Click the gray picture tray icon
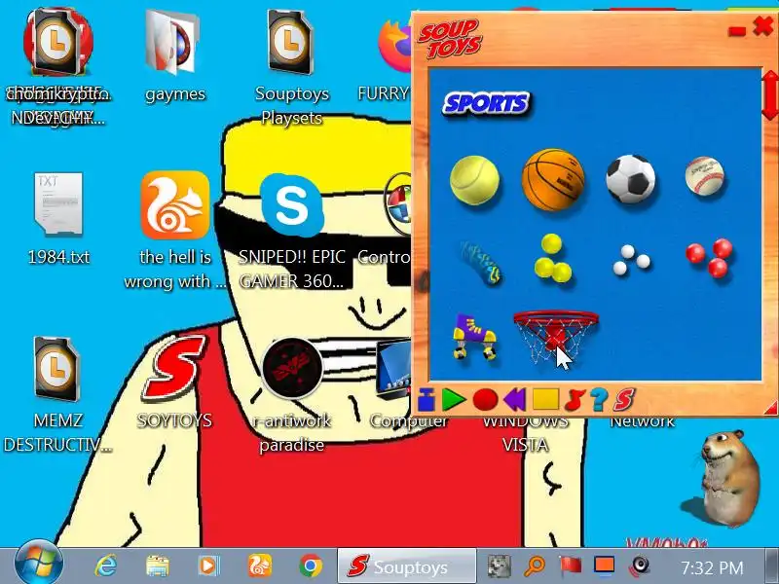 coord(499,566)
